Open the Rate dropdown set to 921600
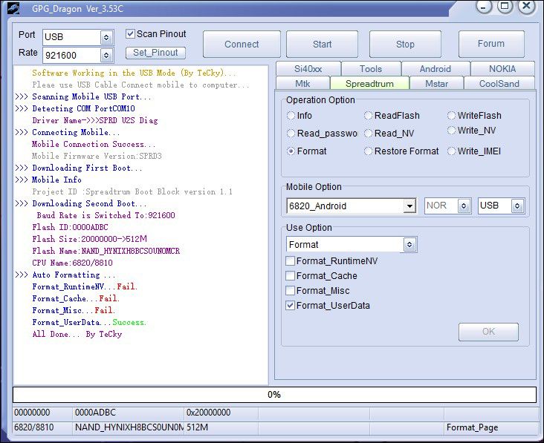Screen dimensions: 544x443 tap(106, 56)
